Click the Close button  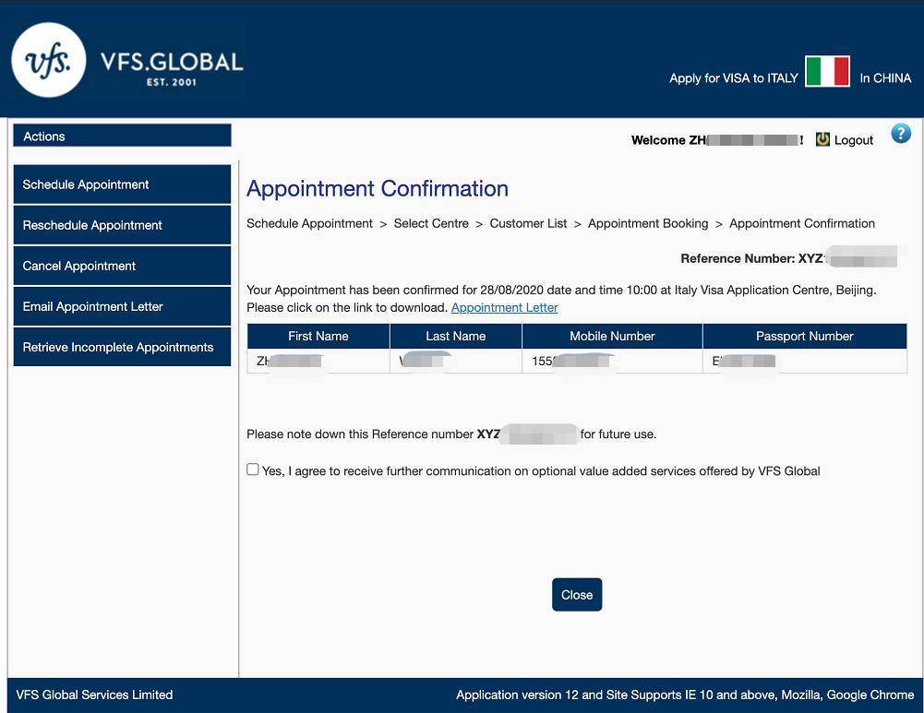click(577, 595)
